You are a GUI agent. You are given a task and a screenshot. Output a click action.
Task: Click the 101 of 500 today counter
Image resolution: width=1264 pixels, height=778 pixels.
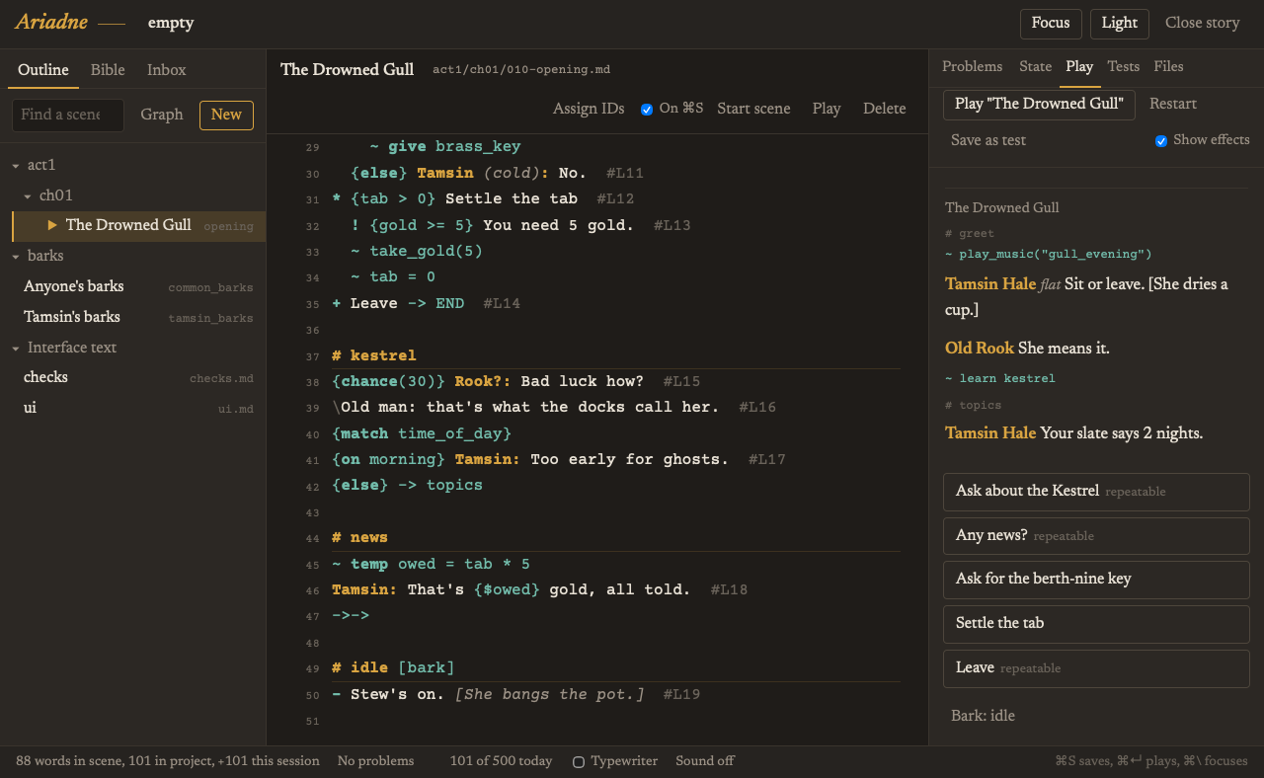pyautogui.click(x=502, y=761)
